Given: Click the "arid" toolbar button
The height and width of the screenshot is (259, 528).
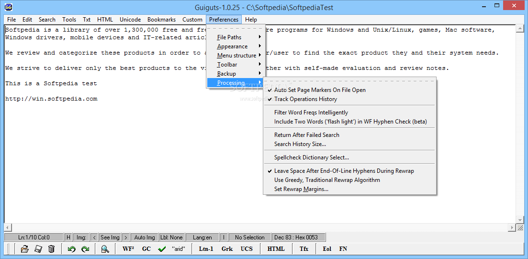Looking at the screenshot, I should pyautogui.click(x=179, y=249).
